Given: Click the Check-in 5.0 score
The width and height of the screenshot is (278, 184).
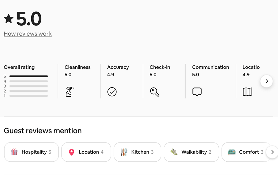Looking at the screenshot, I should [153, 75].
